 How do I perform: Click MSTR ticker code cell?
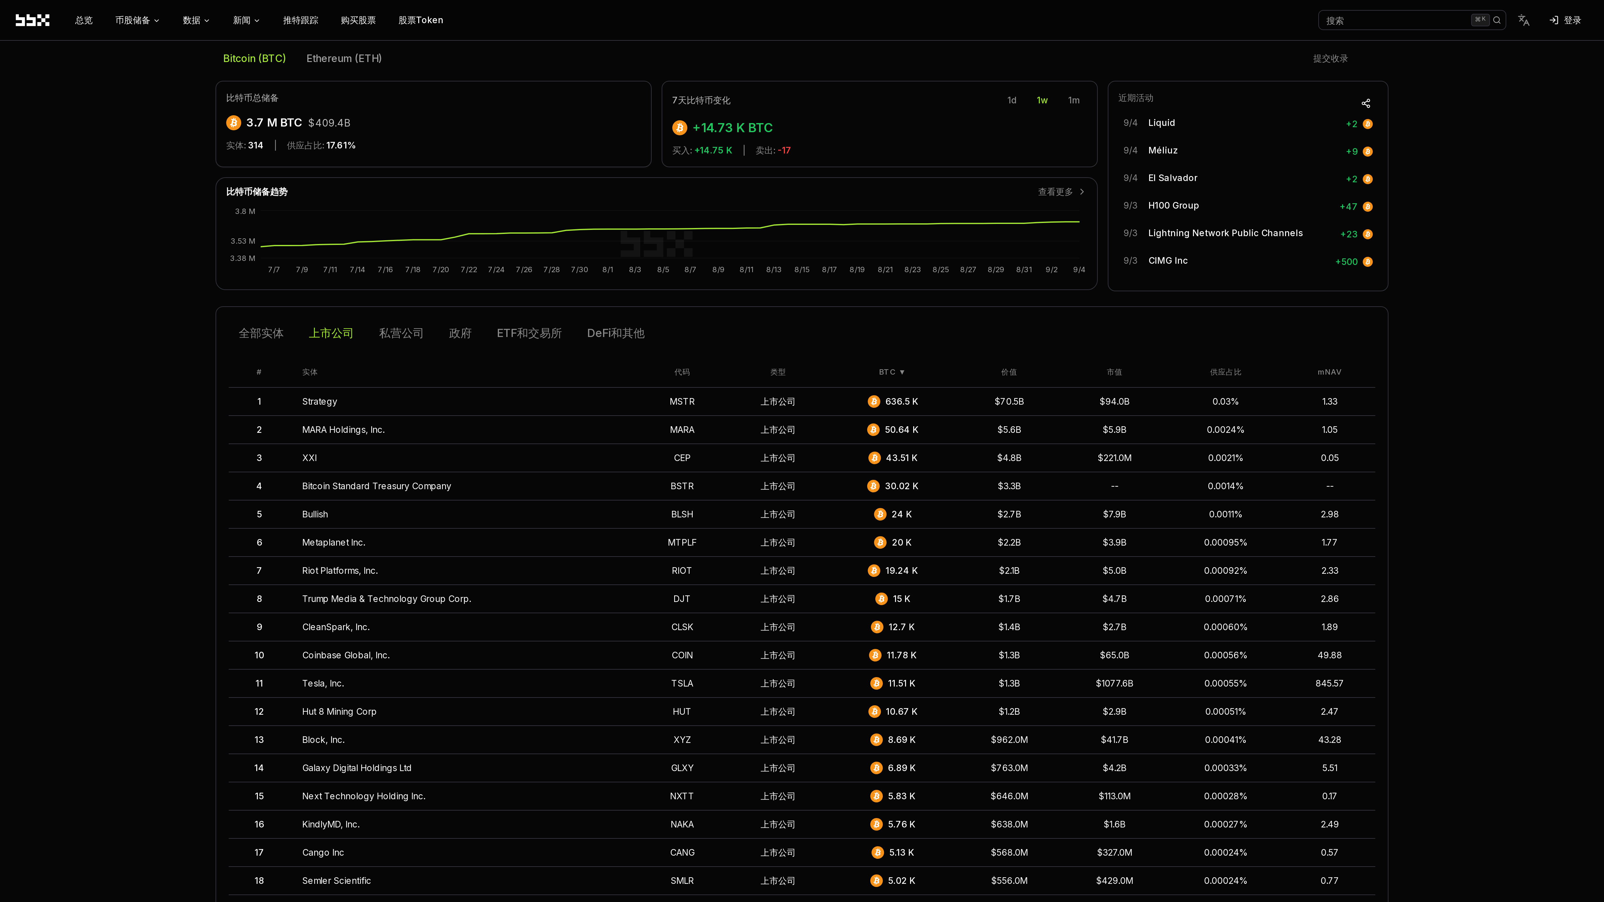[x=682, y=402]
